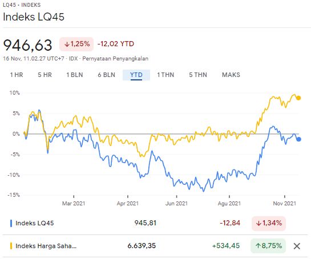Switch to the 5 HR range tab
311x259 pixels.
coord(45,75)
